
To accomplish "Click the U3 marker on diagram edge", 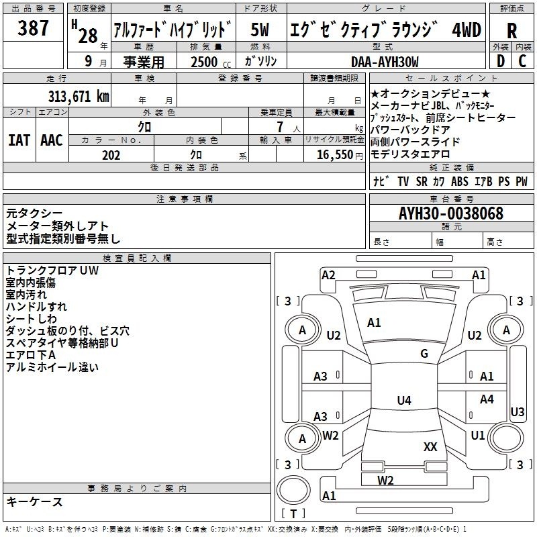I will [x=518, y=411].
